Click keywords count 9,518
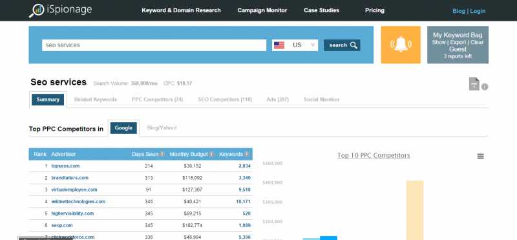 click(245, 190)
